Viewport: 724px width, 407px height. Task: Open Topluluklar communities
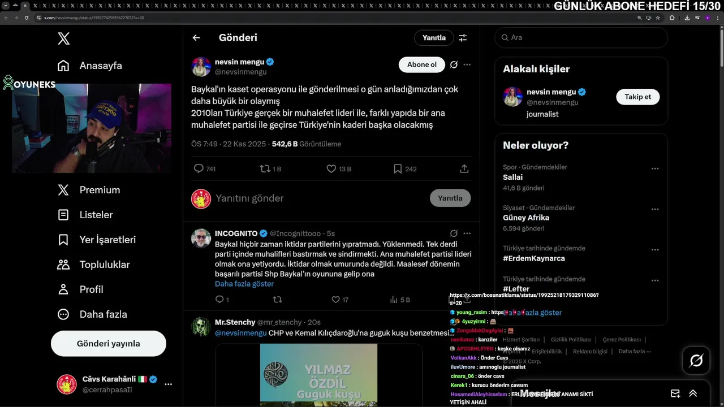tap(94, 265)
